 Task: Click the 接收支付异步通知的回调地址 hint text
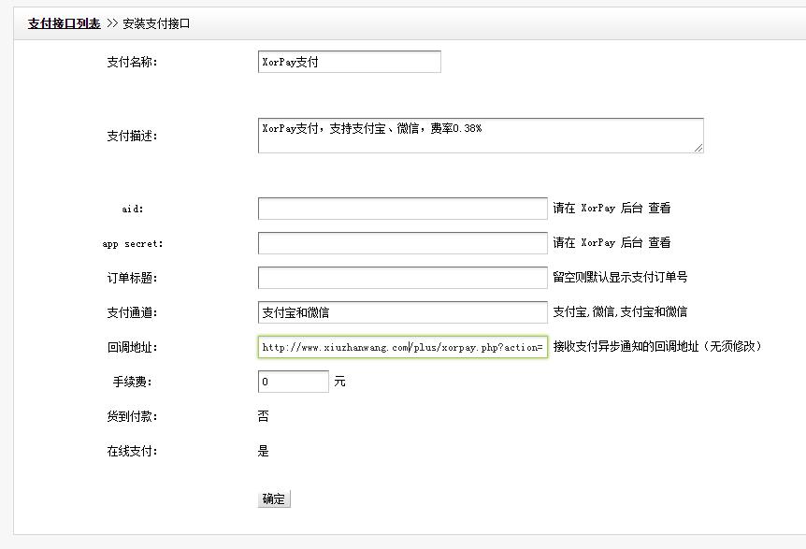tap(657, 347)
